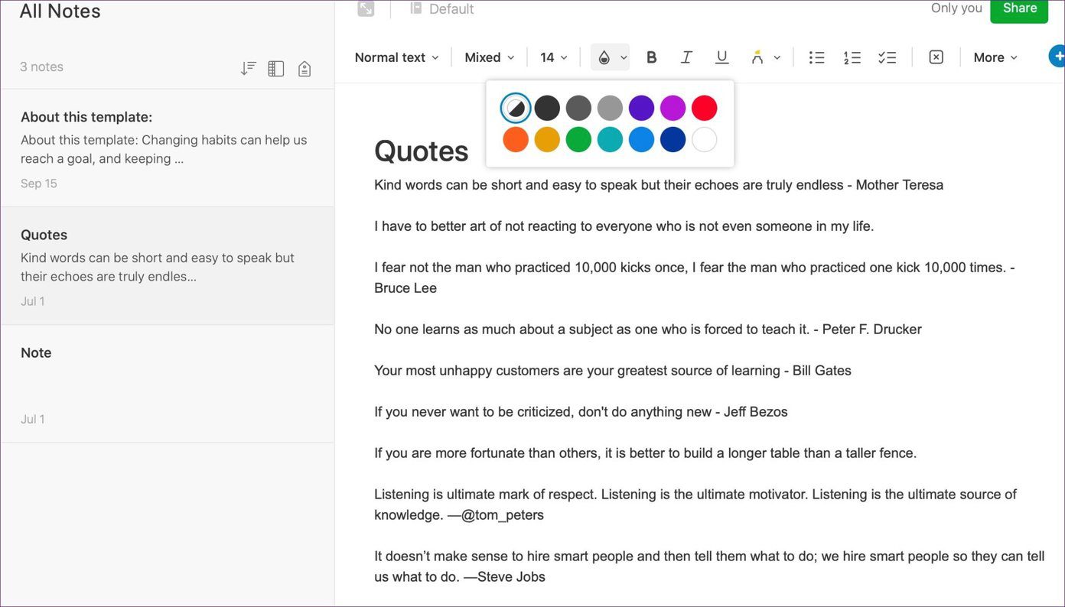The image size is (1065, 607).
Task: Expand the font color arrow
Action: pos(624,57)
